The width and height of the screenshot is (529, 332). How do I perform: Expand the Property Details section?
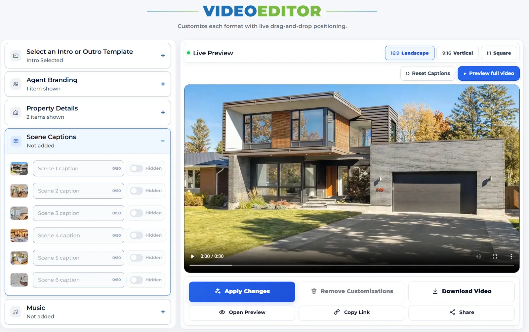click(x=163, y=112)
